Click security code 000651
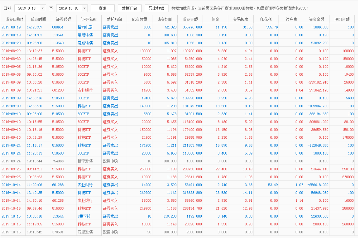This screenshot has height=238, width=358. (58, 27)
